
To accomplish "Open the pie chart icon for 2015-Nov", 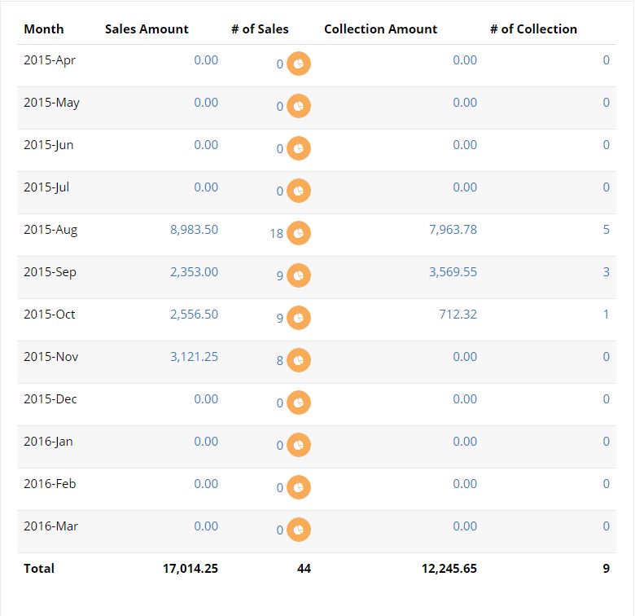I will tap(299, 360).
